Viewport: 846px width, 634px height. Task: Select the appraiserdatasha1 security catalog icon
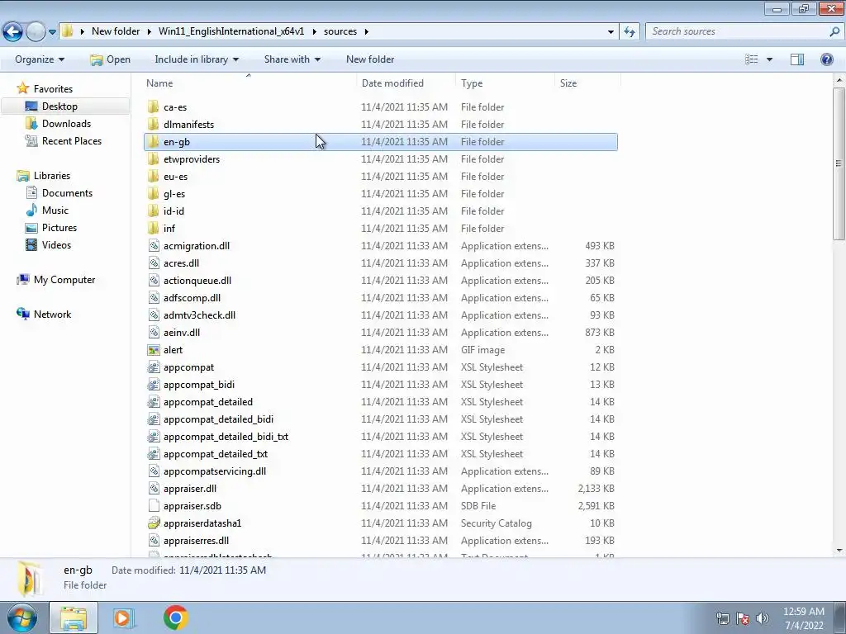[x=154, y=523]
